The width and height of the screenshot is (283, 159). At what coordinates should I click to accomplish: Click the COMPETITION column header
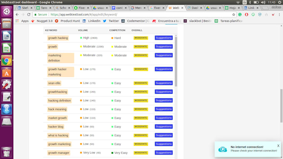pos(117,30)
